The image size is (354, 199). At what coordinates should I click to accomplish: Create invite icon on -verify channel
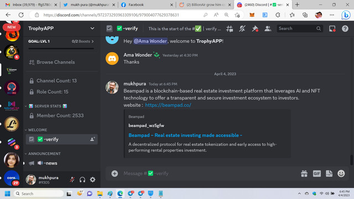click(92, 139)
